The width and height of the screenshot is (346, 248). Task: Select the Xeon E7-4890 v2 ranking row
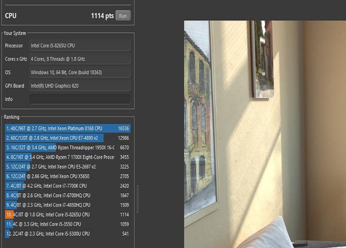point(68,138)
